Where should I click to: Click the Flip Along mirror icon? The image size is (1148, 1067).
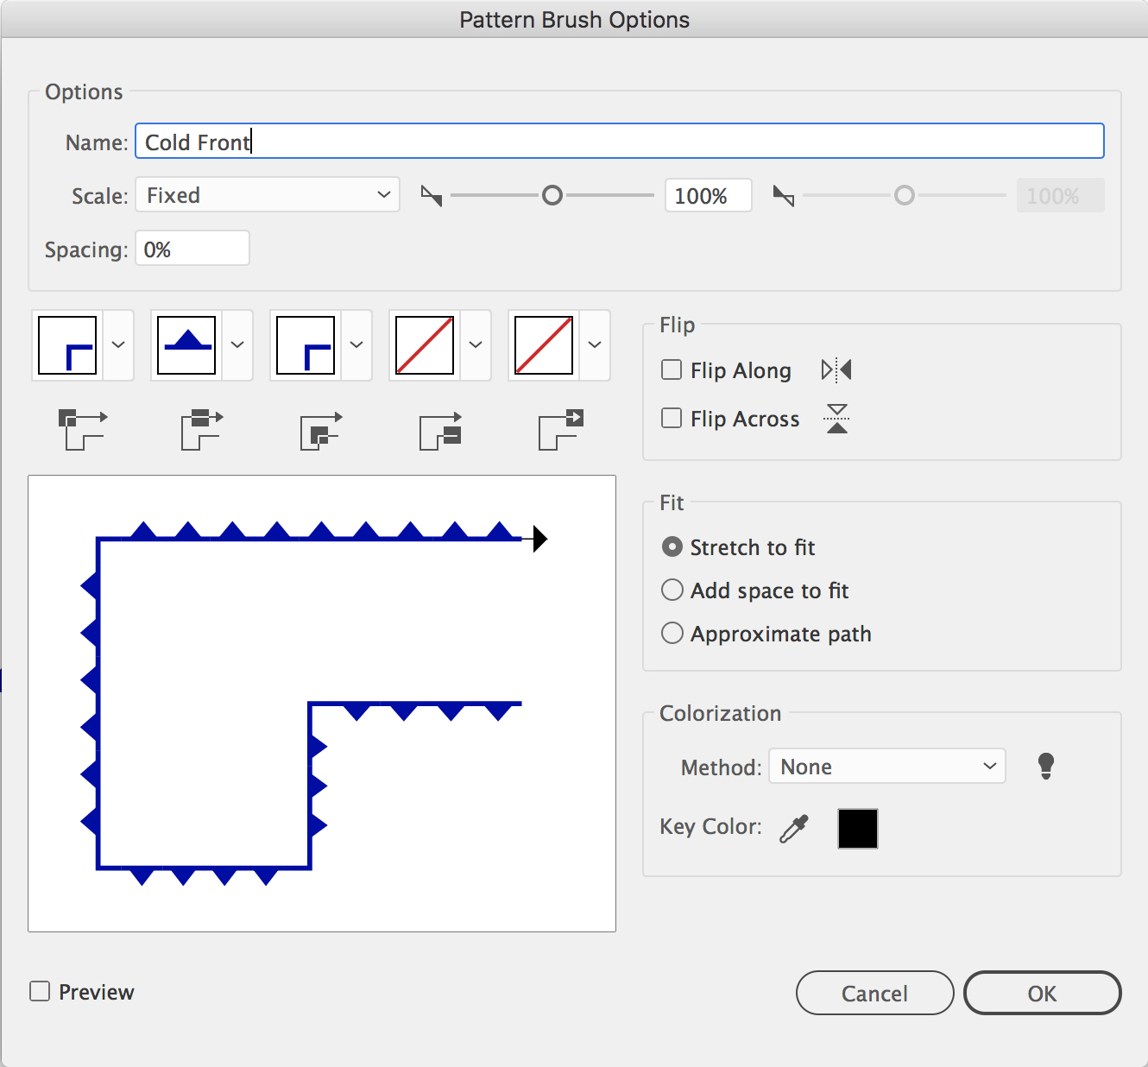pyautogui.click(x=836, y=370)
